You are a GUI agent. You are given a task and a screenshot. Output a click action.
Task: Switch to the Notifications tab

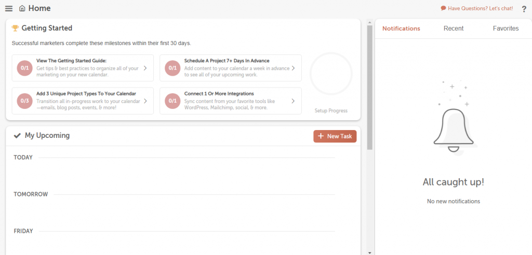401,29
